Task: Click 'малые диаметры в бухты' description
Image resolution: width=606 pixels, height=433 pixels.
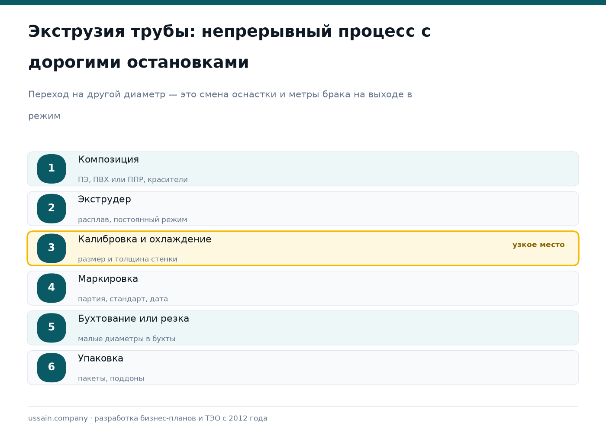Action: coord(126,339)
